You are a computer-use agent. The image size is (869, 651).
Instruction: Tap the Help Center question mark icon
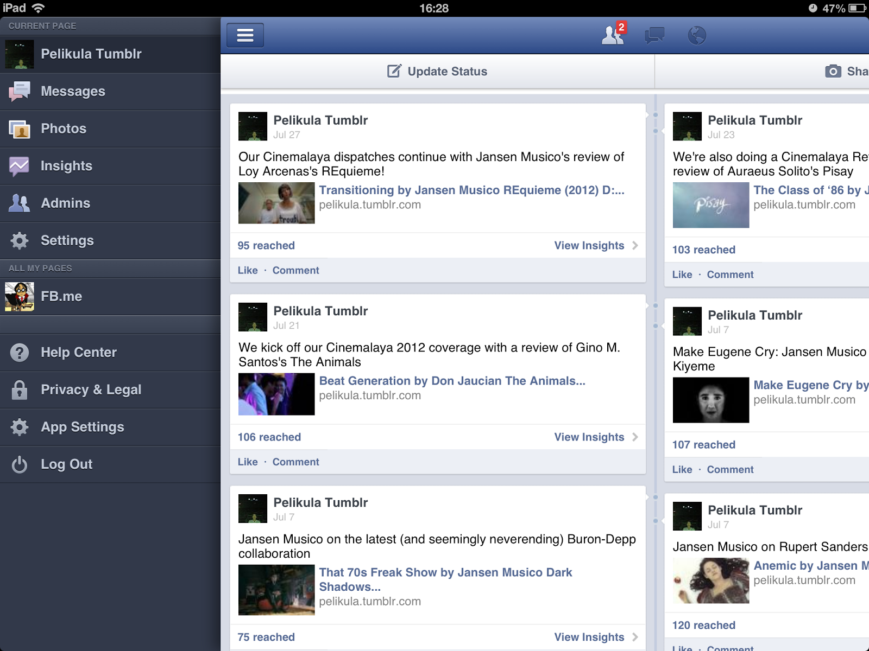pyautogui.click(x=20, y=352)
